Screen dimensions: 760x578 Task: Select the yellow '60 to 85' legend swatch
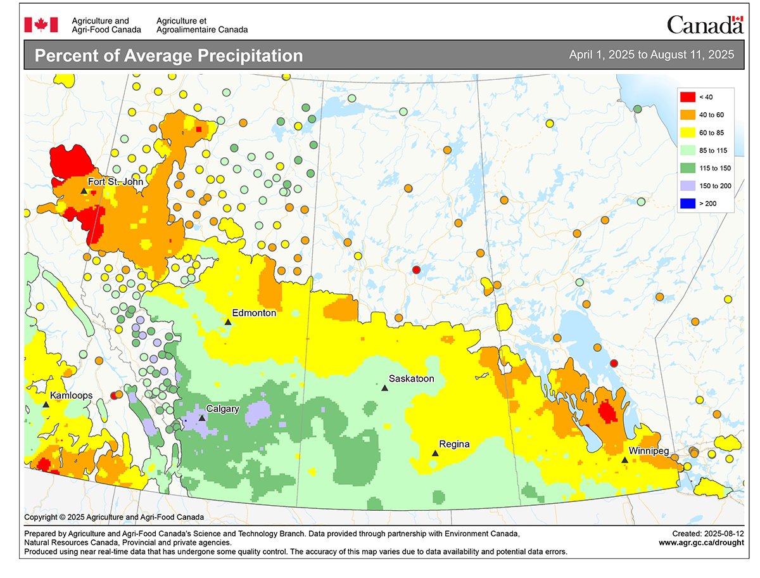click(x=687, y=132)
